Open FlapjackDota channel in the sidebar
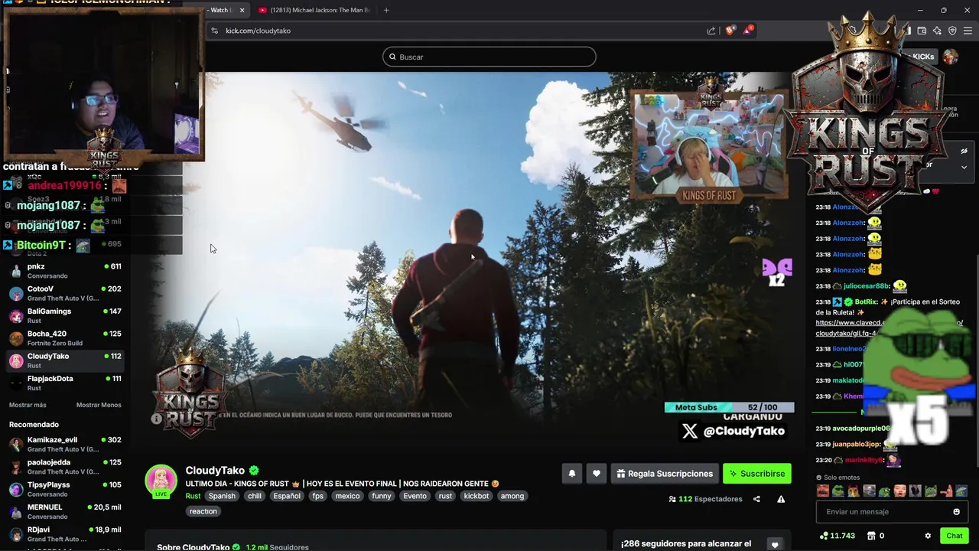This screenshot has height=551, width=979. point(65,383)
